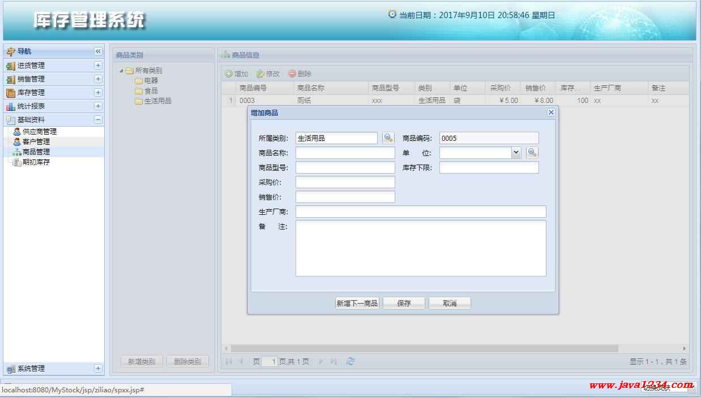The height and width of the screenshot is (398, 701).
Task: Close the 增加商品 dialog
Action: point(551,113)
